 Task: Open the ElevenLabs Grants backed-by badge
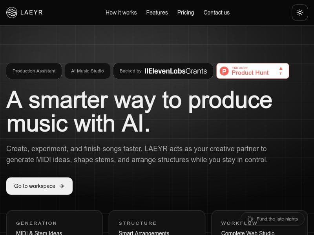click(163, 71)
